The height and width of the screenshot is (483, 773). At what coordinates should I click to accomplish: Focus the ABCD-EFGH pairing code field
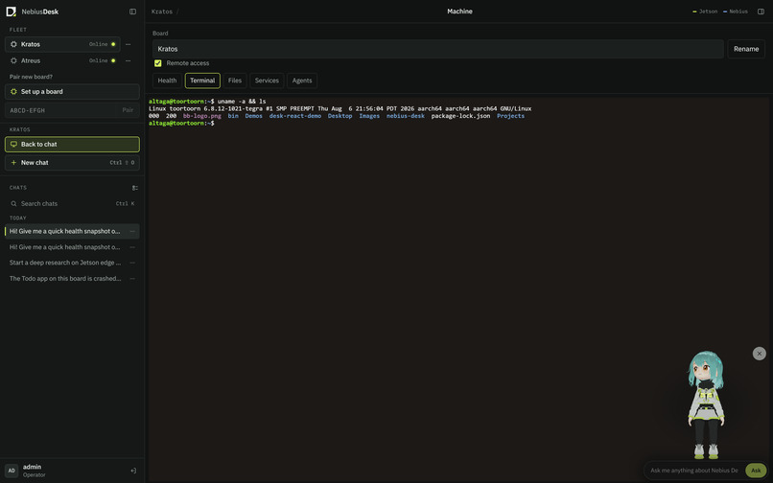(61, 110)
